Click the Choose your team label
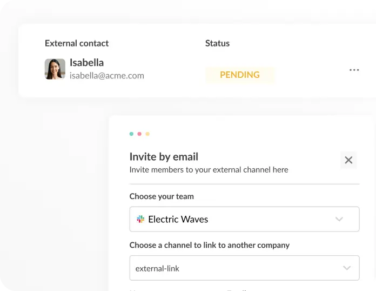This screenshot has width=376, height=291. (162, 196)
